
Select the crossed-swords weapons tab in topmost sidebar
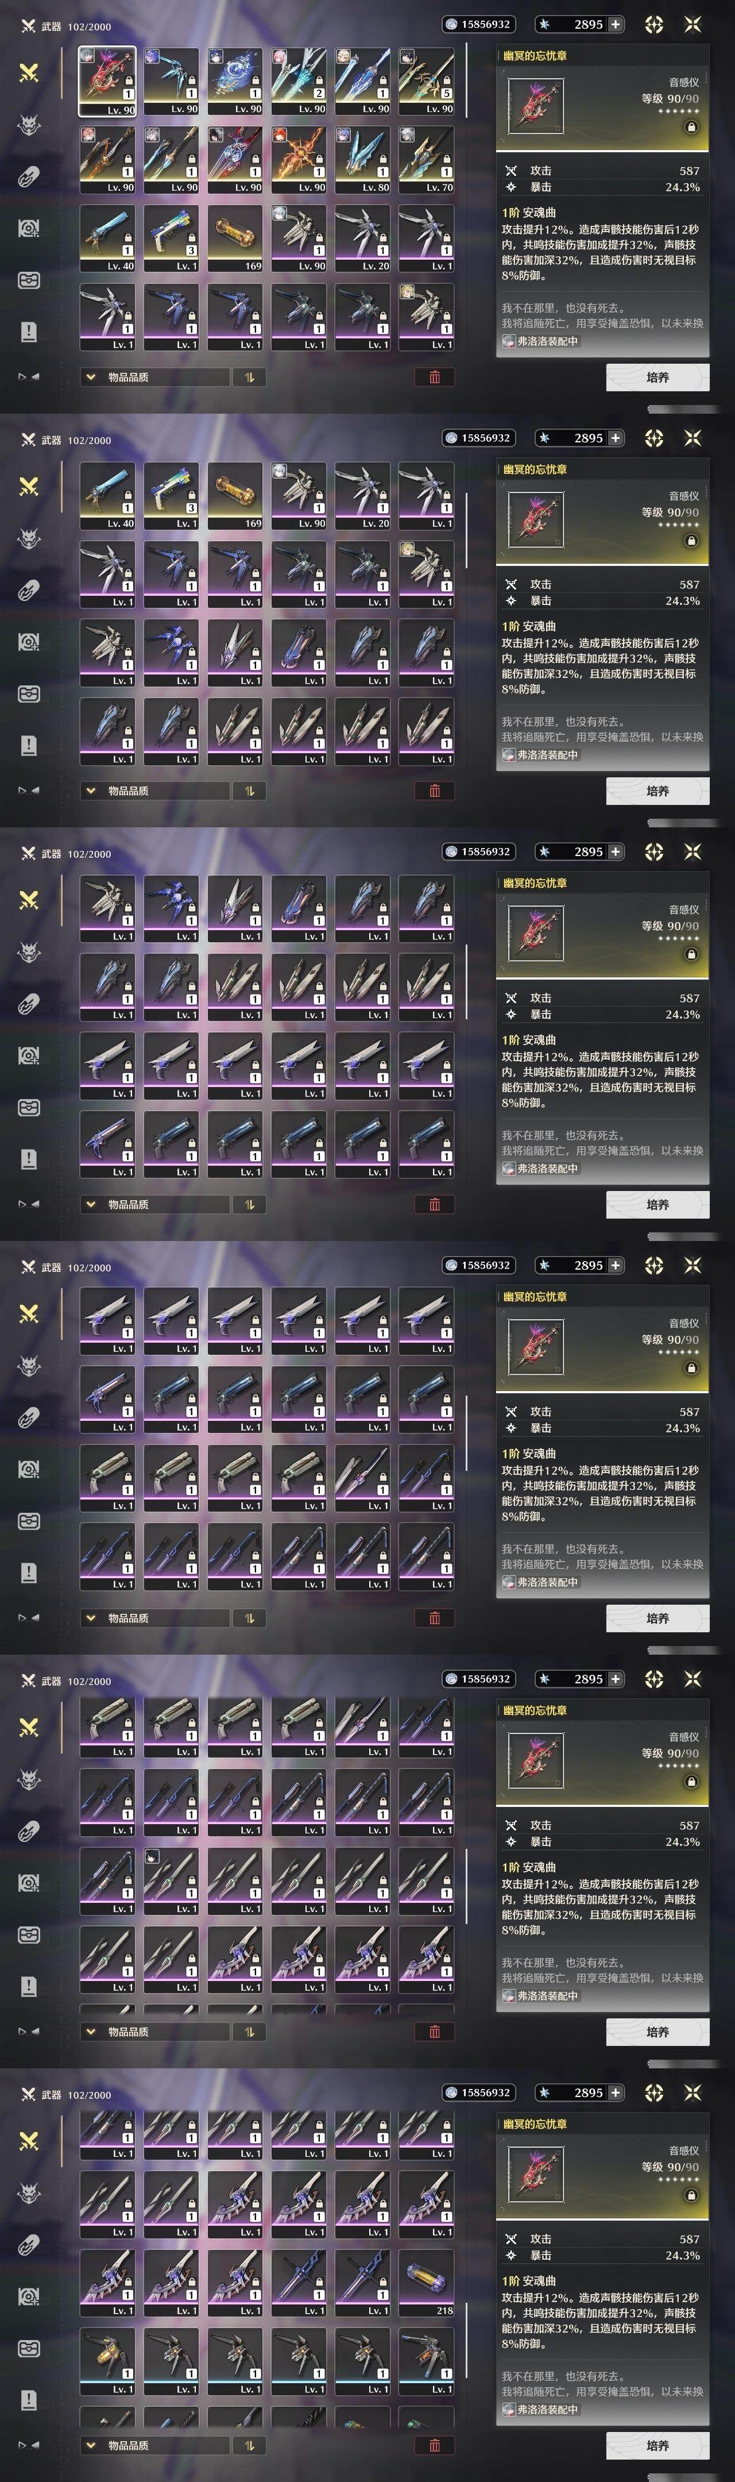tap(29, 72)
